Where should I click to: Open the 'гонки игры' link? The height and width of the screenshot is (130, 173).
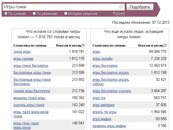[22, 52]
